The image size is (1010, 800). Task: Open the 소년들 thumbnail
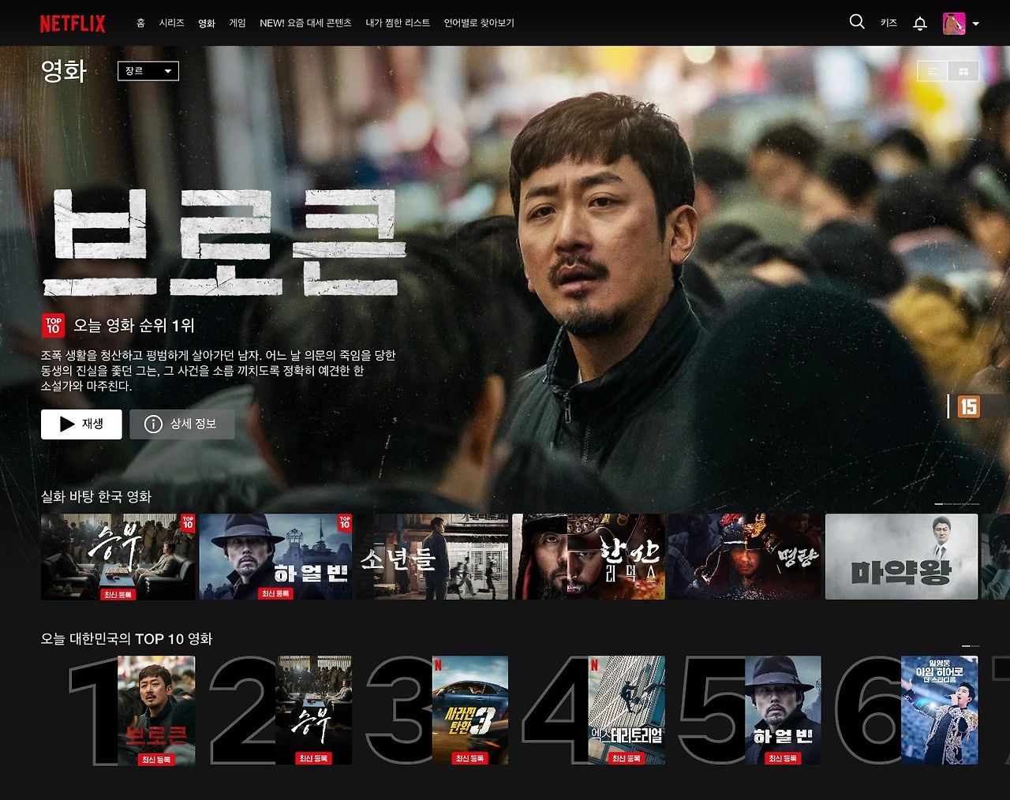432,557
